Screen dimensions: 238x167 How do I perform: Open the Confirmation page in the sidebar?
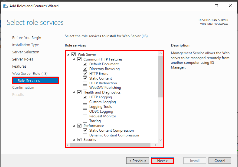coord(23,87)
